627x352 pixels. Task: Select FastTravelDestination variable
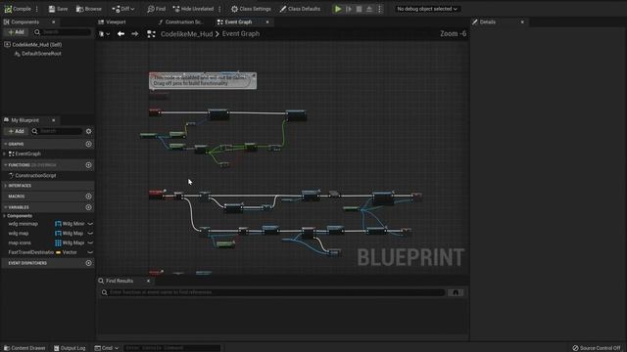click(x=30, y=252)
